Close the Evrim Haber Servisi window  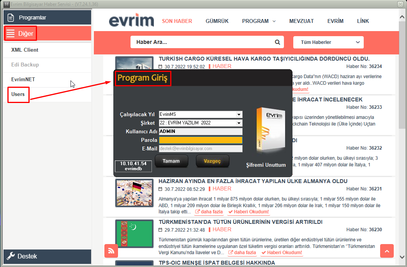click(400, 4)
